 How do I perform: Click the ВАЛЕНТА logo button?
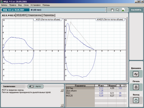[x=136, y=10]
